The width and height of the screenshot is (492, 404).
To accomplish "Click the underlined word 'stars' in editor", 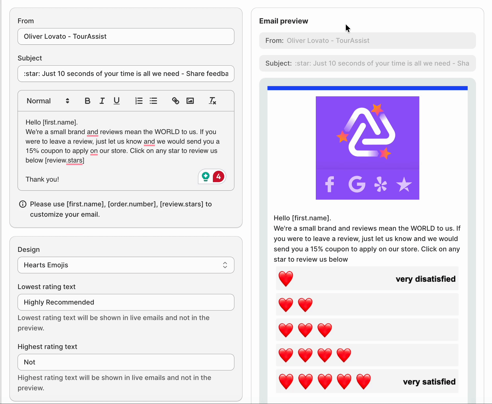I will click(x=75, y=160).
